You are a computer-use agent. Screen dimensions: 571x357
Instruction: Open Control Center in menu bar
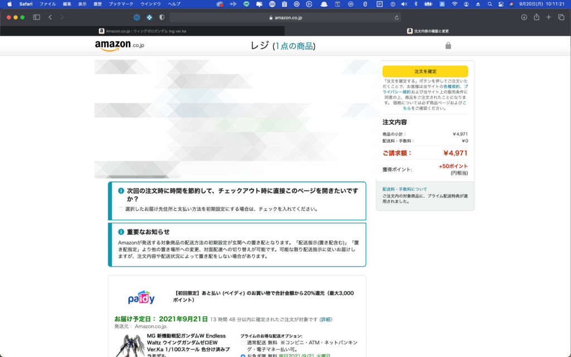501,4
